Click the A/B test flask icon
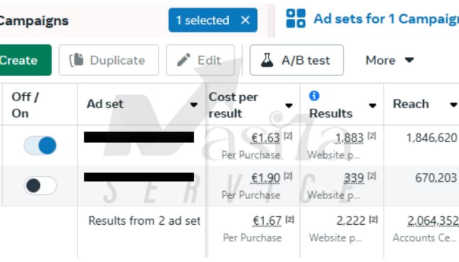This screenshot has height=262, width=459. tap(267, 60)
